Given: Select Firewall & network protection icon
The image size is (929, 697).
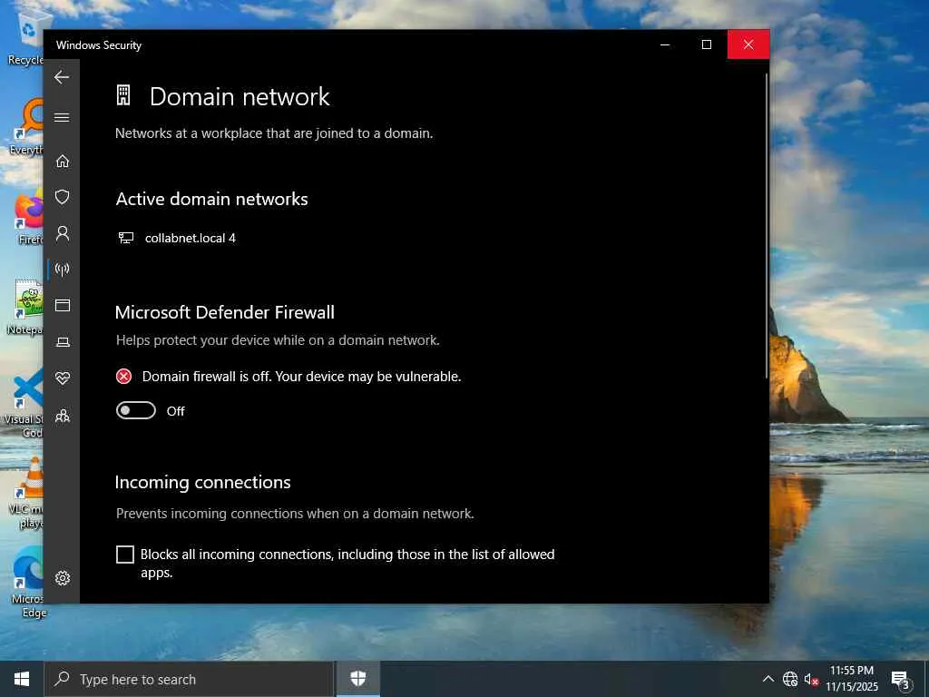Looking at the screenshot, I should pyautogui.click(x=63, y=270).
